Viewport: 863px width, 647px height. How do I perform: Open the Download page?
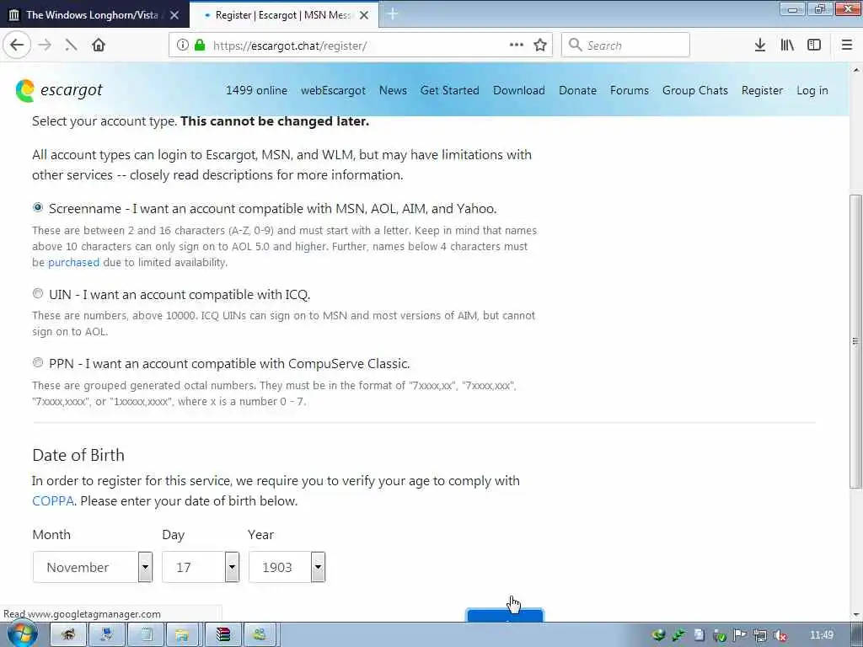click(x=519, y=90)
